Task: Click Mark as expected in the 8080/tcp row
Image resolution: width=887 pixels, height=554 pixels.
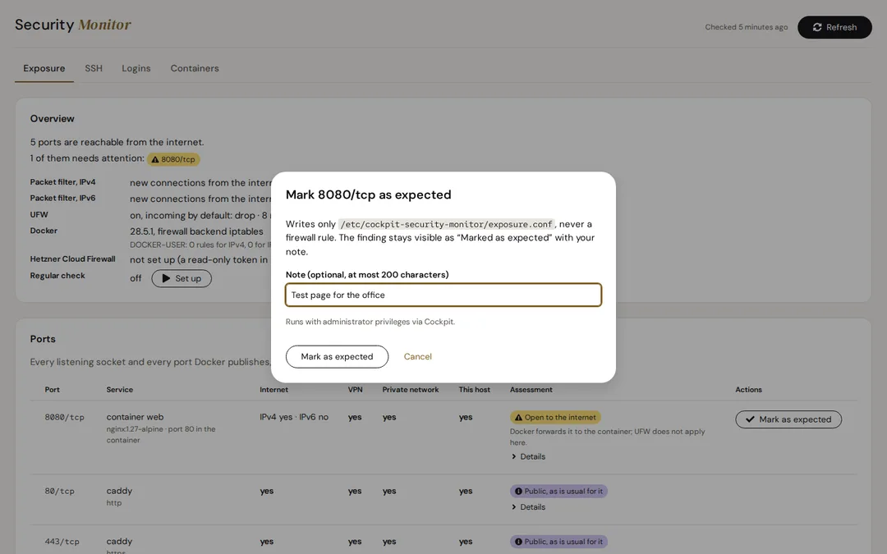Action: [x=788, y=419]
